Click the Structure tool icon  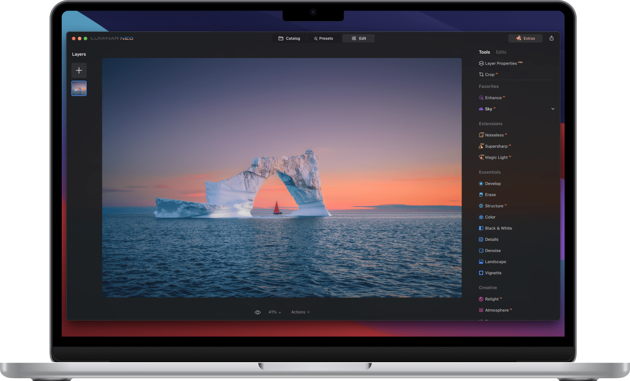[x=481, y=206]
